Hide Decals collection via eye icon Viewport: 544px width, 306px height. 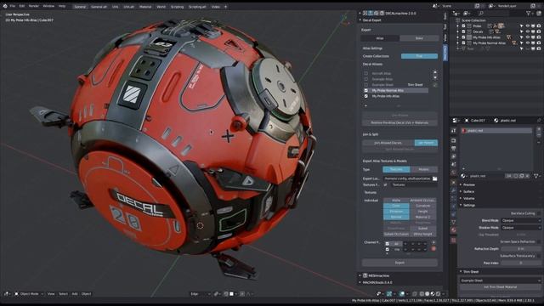pos(528,31)
